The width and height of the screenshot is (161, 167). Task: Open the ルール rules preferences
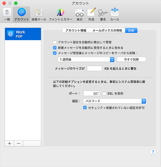(115, 14)
